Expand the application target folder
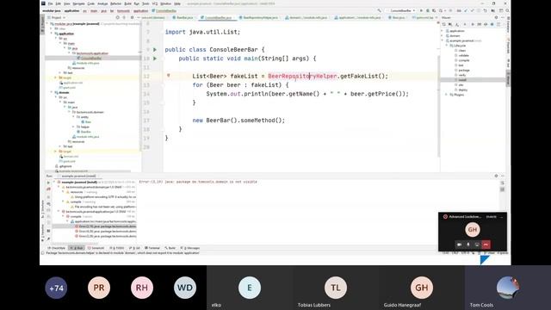Viewport: 551px width, 310px height. point(56,77)
